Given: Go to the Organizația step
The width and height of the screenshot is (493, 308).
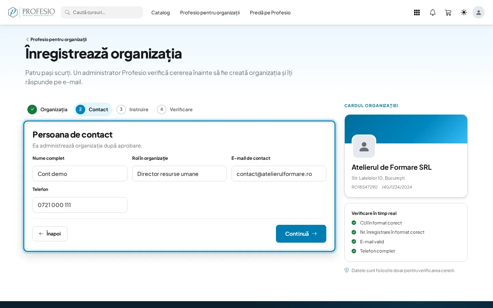Looking at the screenshot, I should (x=48, y=110).
